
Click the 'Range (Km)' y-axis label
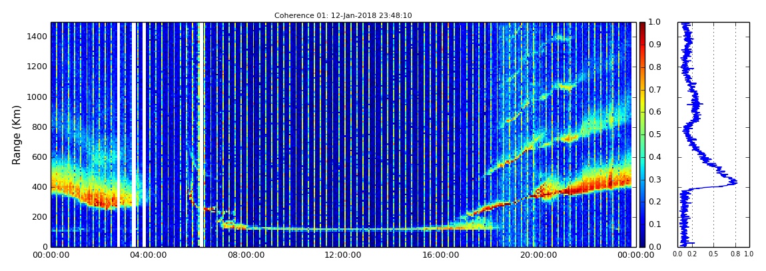17,135
